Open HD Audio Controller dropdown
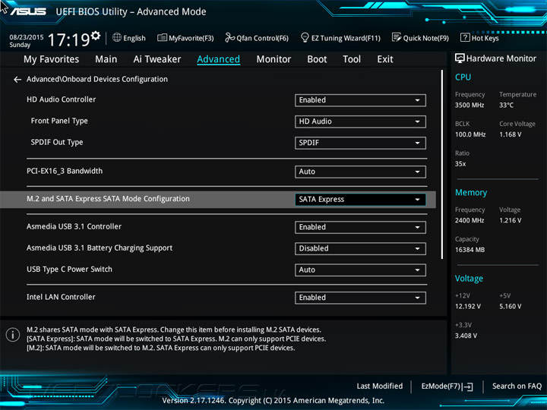 point(360,100)
